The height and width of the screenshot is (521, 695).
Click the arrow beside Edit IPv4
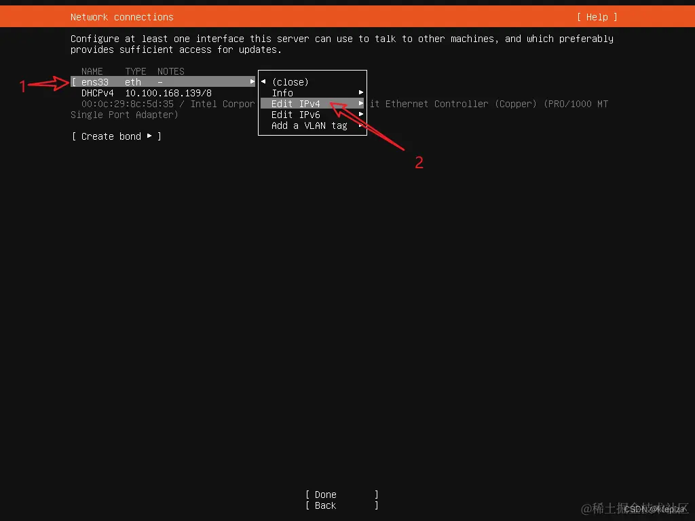361,103
